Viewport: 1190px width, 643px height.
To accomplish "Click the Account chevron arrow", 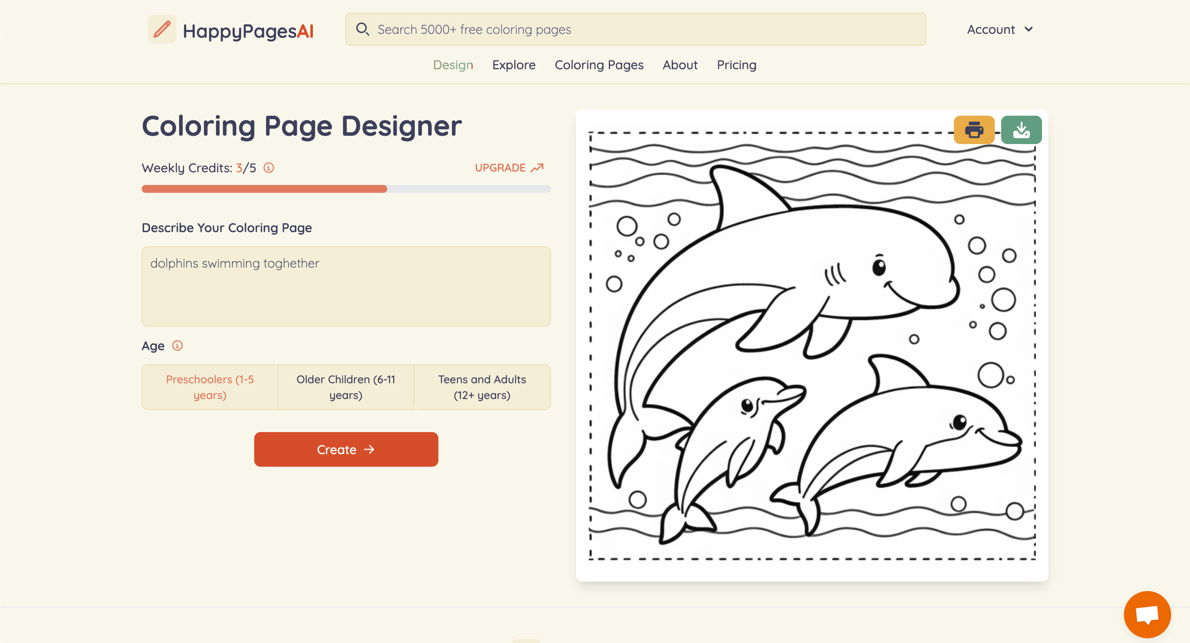I will [1028, 30].
